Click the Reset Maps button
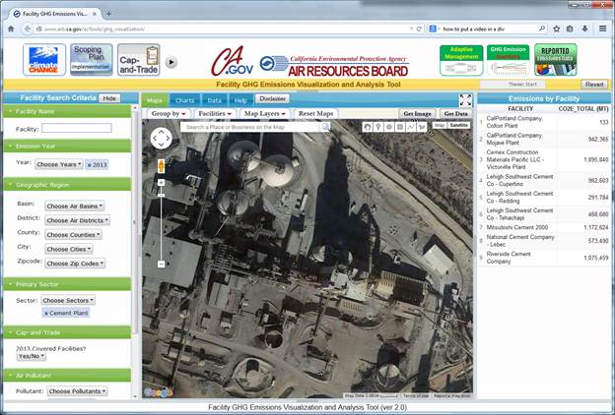615x415 pixels. (x=316, y=113)
